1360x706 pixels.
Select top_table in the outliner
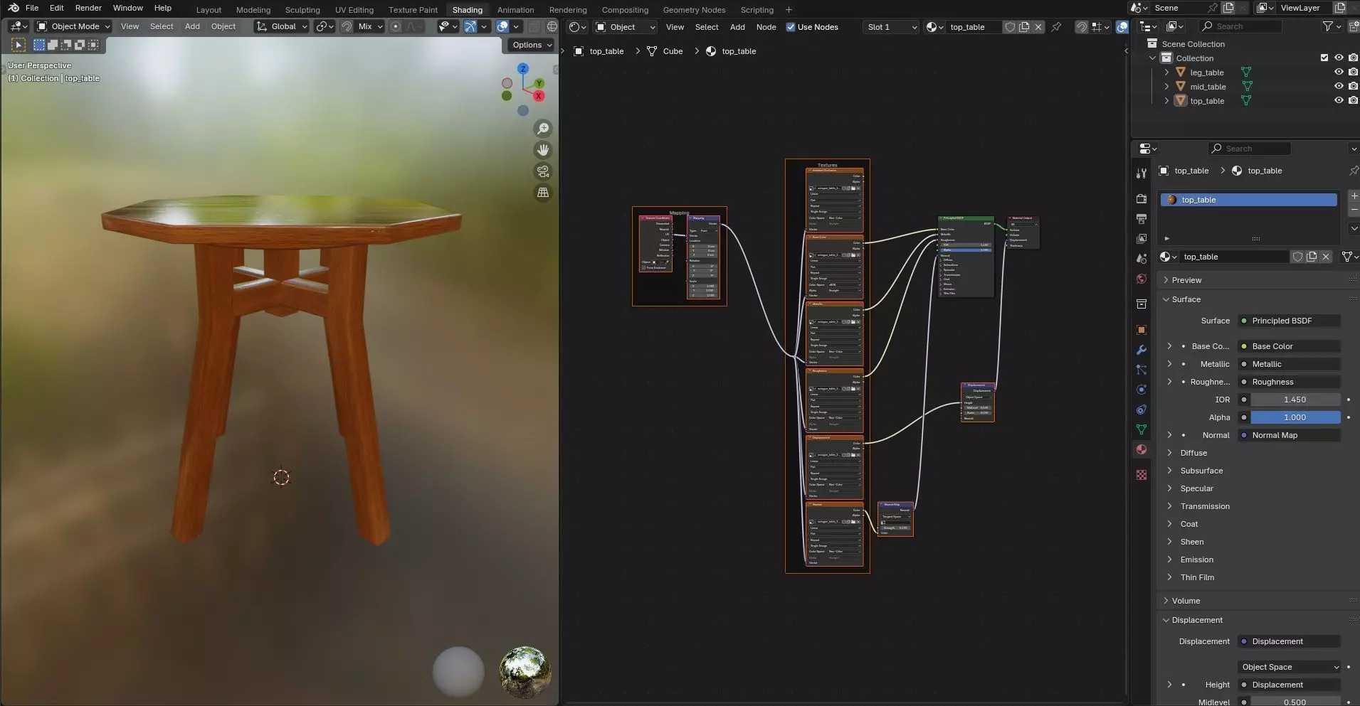[1207, 101]
